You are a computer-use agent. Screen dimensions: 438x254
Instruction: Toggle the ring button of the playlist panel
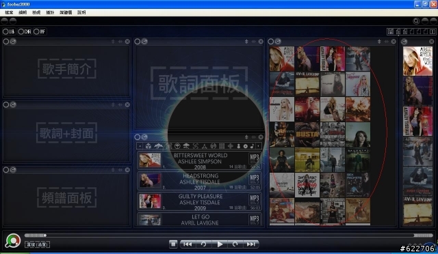138,137
